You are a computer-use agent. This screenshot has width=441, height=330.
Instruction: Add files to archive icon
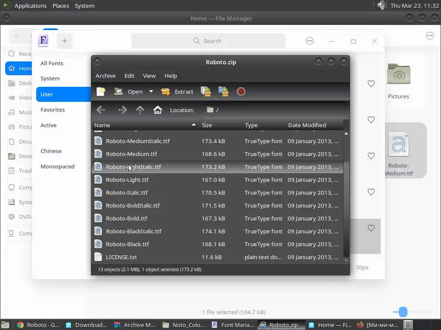coord(206,92)
